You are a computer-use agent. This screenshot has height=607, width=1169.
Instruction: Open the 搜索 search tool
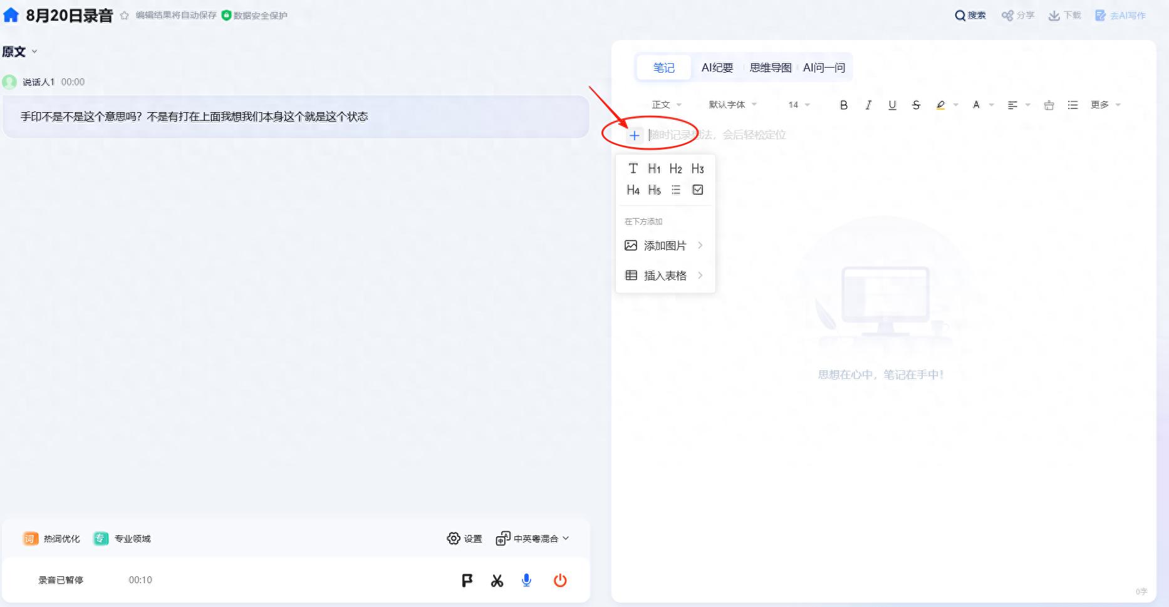pyautogui.click(x=970, y=16)
